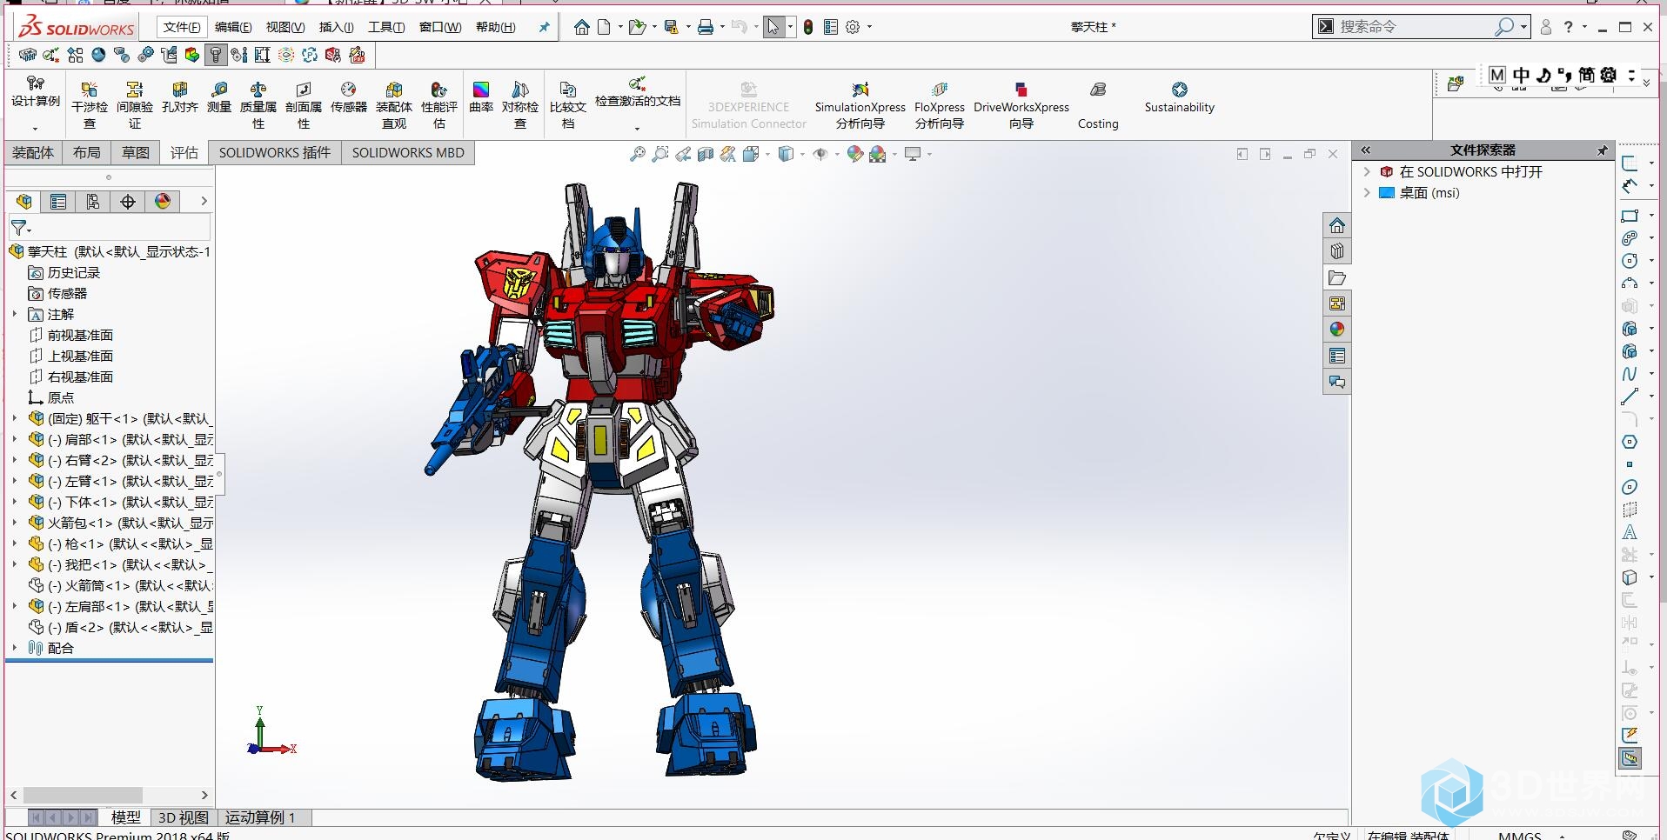The height and width of the screenshot is (840, 1667).
Task: Click the Hole Alignment (孔对齐) tool
Action: coord(180,97)
